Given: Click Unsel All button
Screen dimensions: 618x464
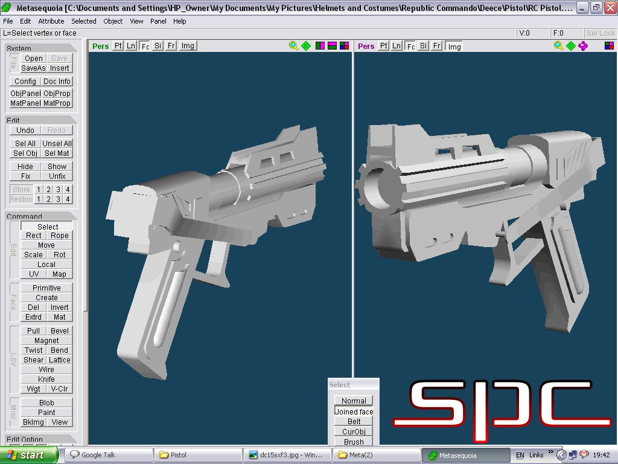Looking at the screenshot, I should coord(57,144).
